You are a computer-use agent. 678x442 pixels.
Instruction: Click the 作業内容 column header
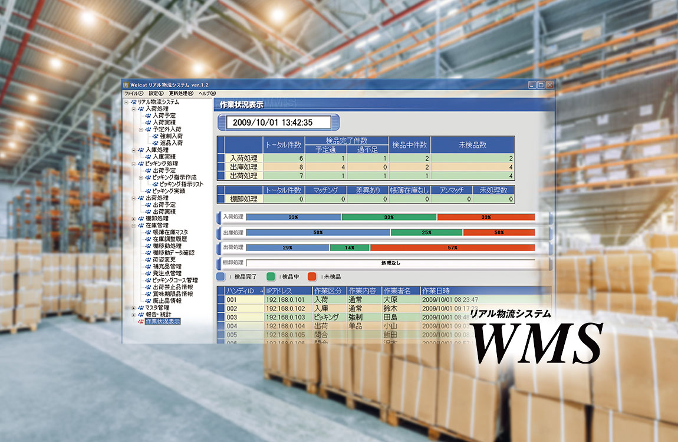(x=364, y=291)
